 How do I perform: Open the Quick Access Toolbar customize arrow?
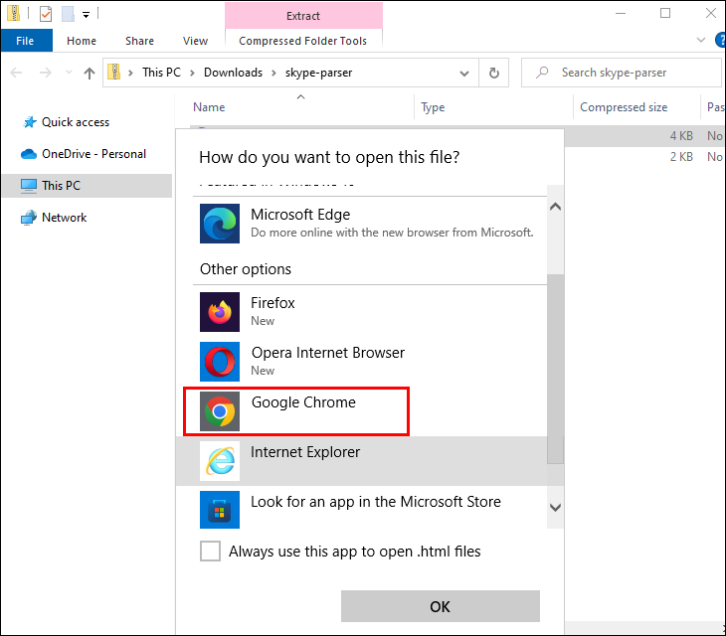(87, 15)
